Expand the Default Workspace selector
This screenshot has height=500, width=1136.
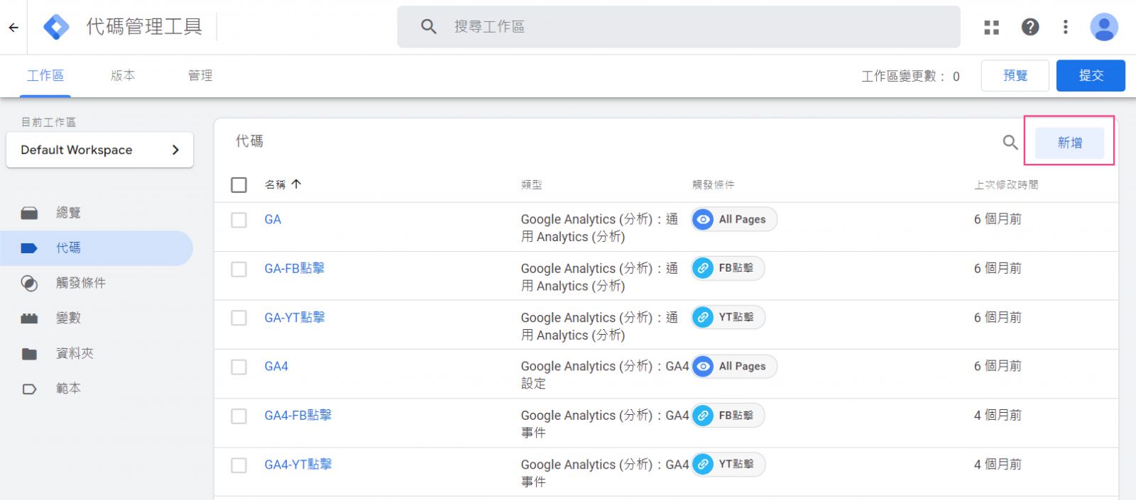click(x=99, y=150)
